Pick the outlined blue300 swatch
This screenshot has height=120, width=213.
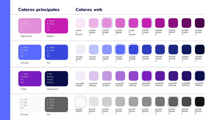click(x=120, y=49)
